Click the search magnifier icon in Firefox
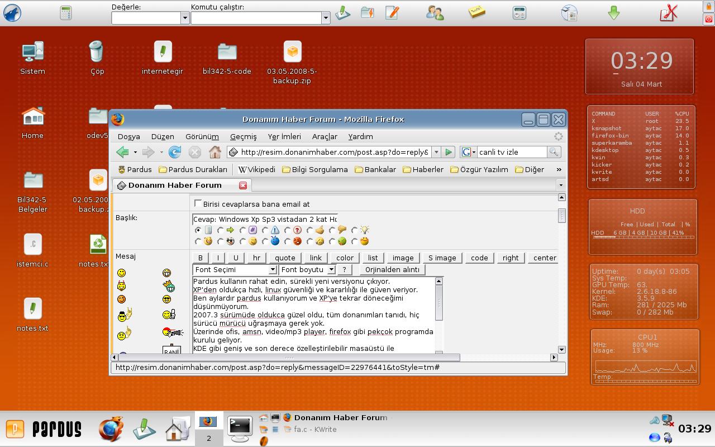Image resolution: width=715 pixels, height=447 pixels. tap(553, 152)
